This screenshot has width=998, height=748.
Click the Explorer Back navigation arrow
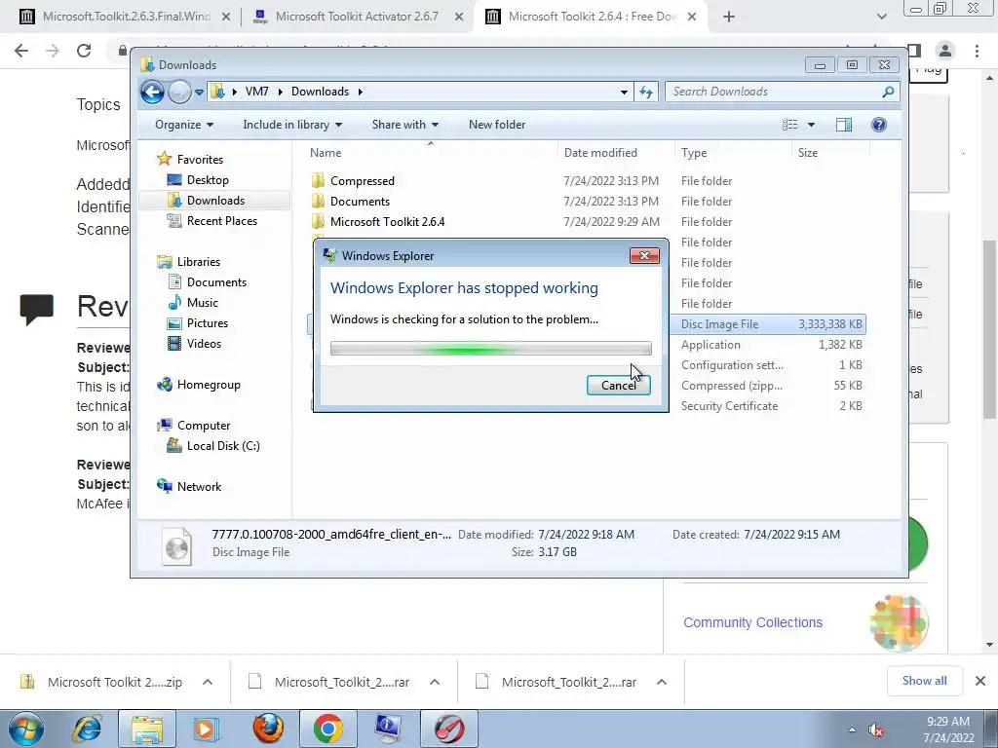coord(152,93)
